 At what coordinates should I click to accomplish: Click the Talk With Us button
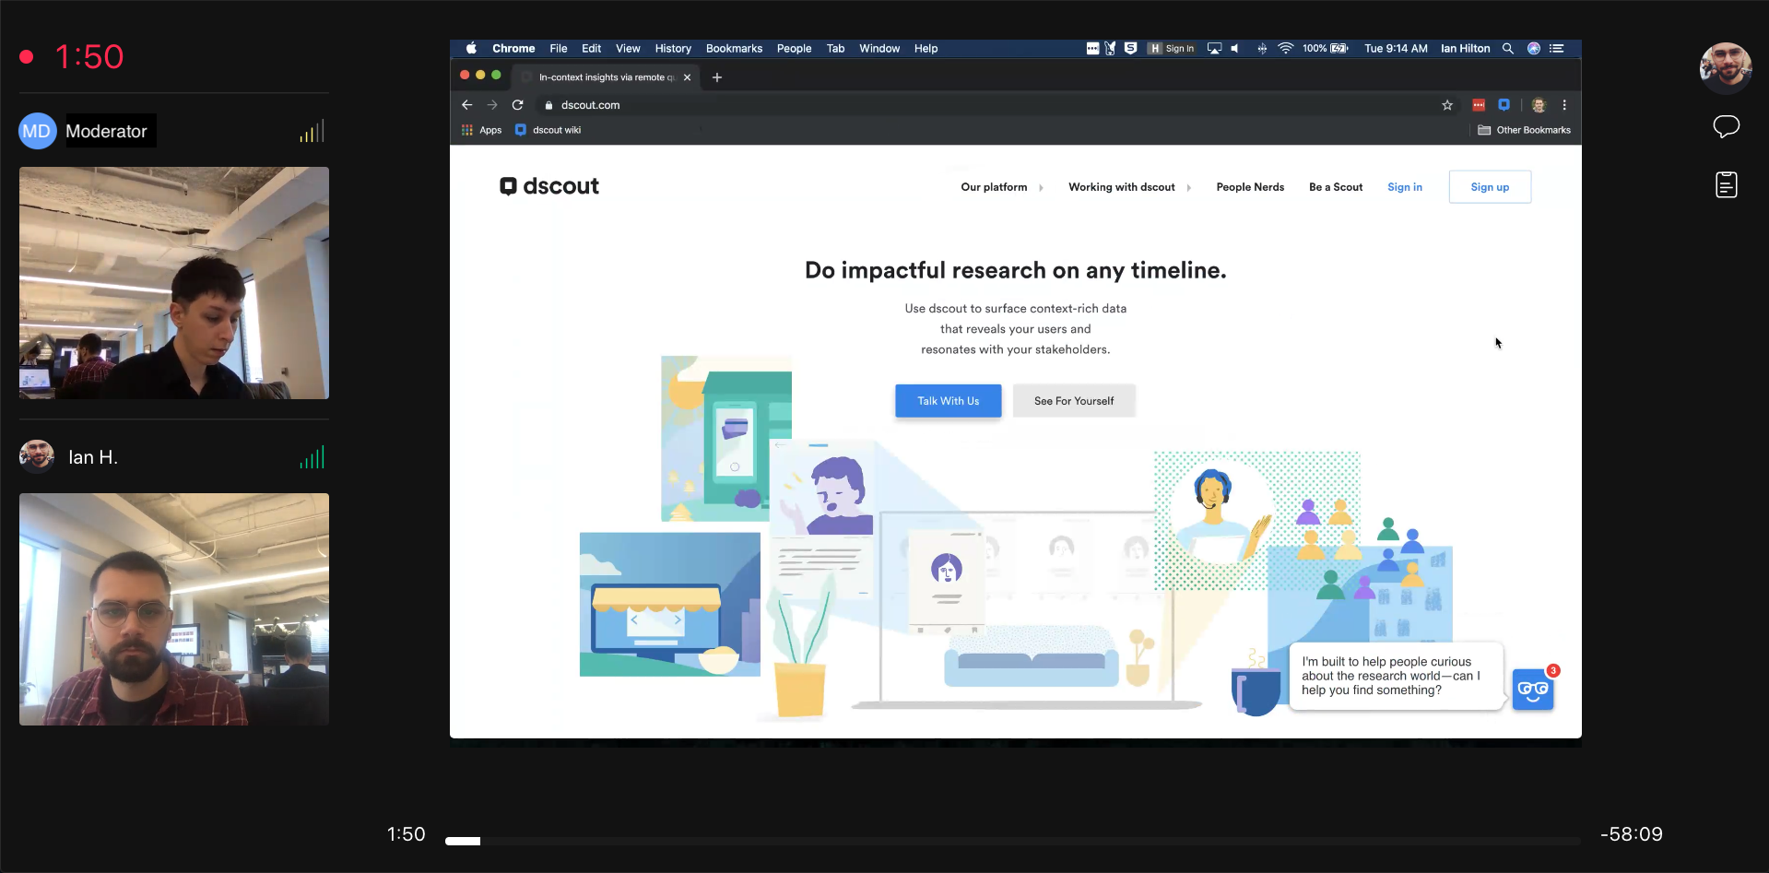(948, 401)
